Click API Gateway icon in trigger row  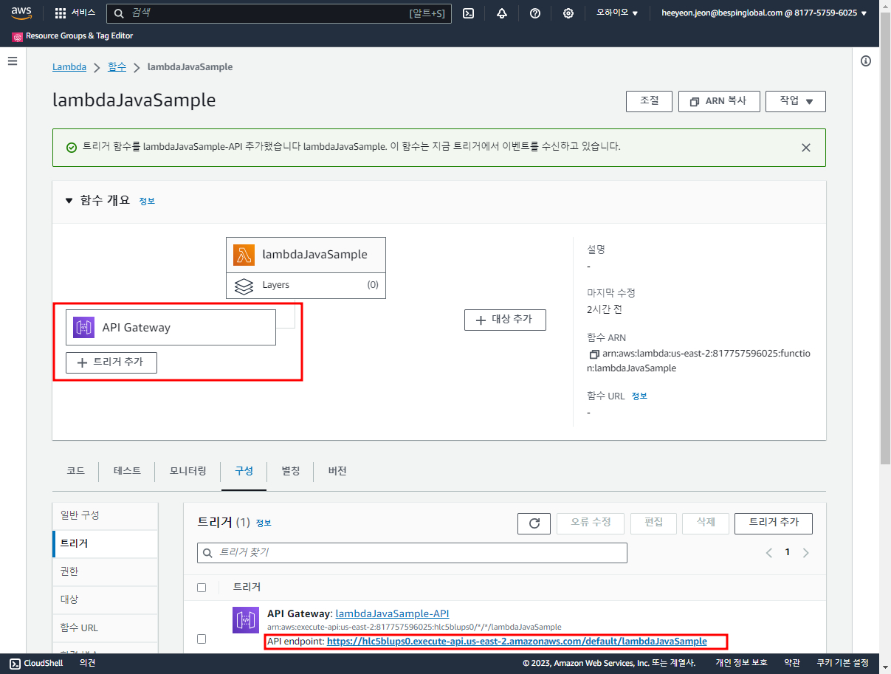pyautogui.click(x=244, y=620)
